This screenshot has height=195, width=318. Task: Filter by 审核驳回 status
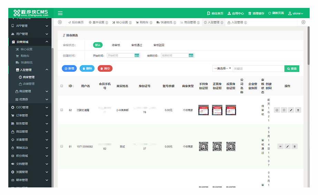point(159,45)
